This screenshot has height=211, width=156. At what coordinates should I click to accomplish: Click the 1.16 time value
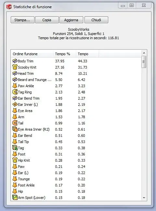click(x=82, y=123)
